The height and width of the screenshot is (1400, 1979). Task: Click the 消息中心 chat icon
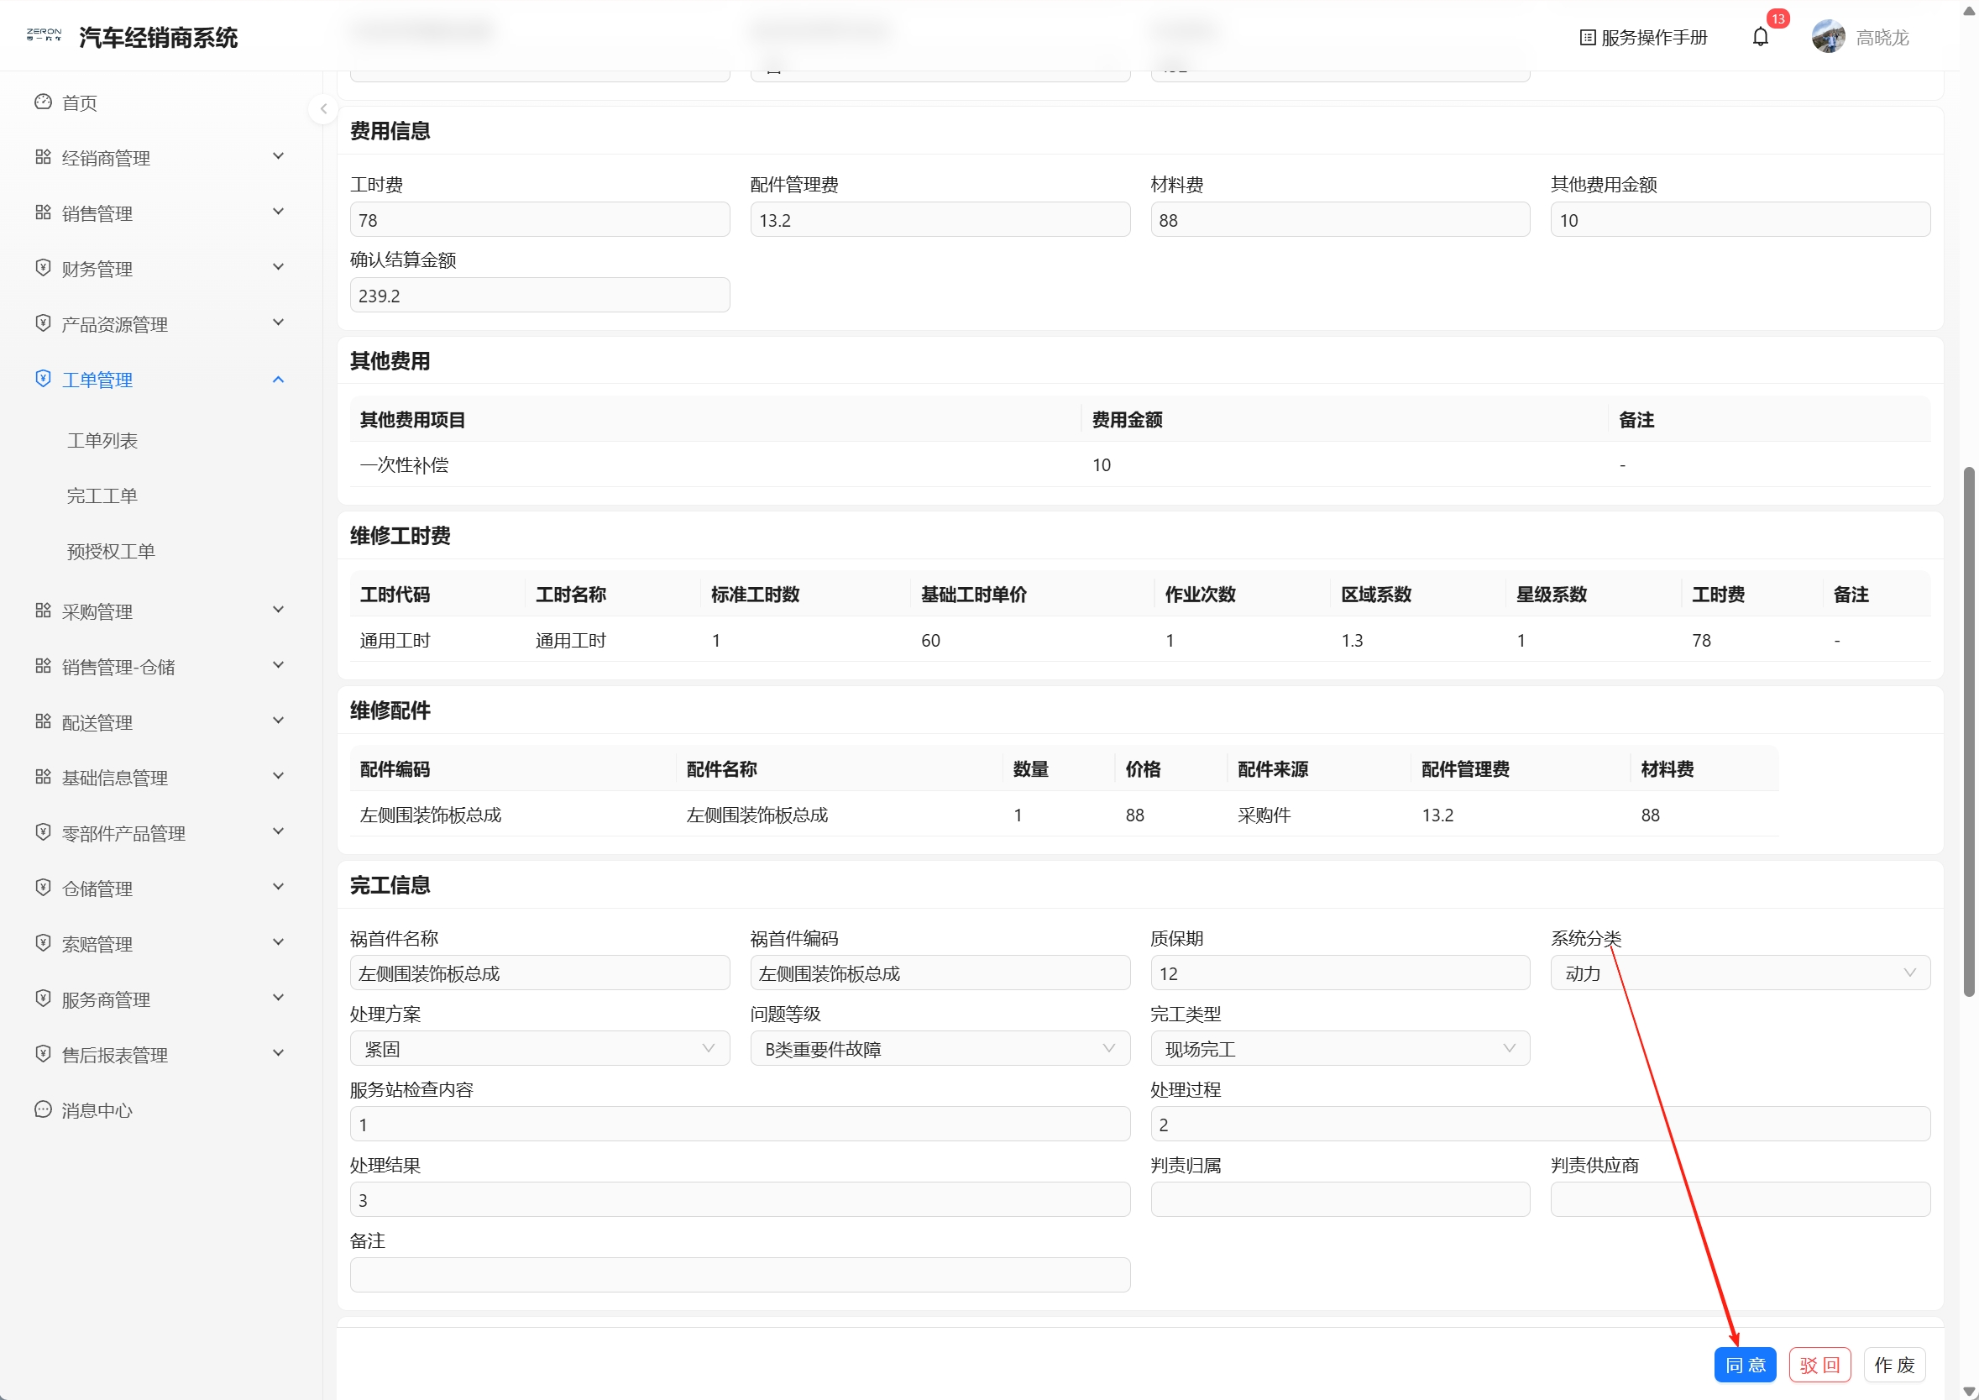pos(43,1109)
